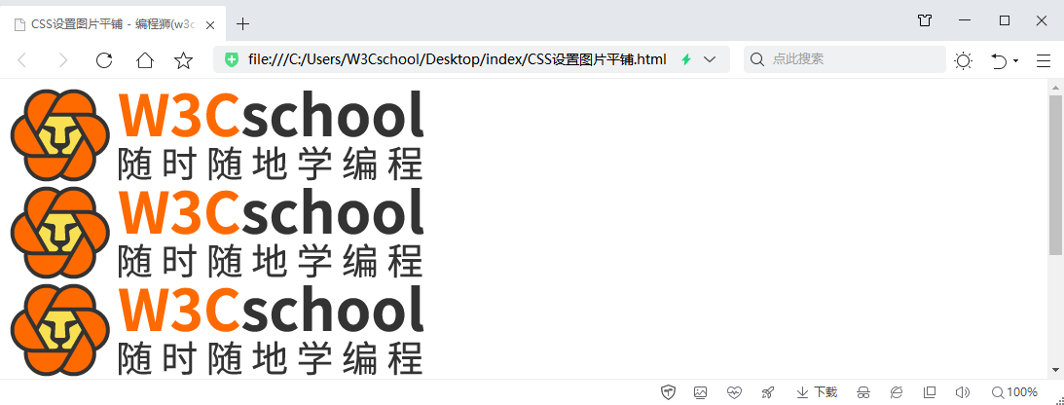The width and height of the screenshot is (1064, 405).
Task: Expand the address bar dropdown chevron
Action: click(710, 59)
